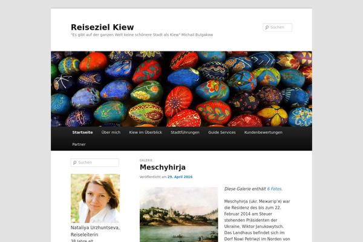Open the Startseite menu item
Viewport: 363px width, 242px height.
tap(82, 132)
